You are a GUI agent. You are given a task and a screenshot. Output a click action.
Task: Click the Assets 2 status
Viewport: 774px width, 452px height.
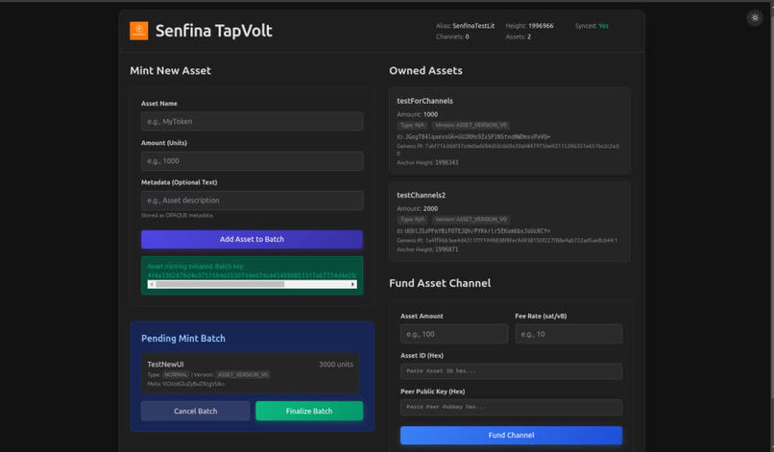point(518,36)
